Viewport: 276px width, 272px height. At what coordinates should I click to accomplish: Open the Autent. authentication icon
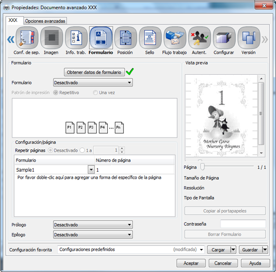coord(200,38)
